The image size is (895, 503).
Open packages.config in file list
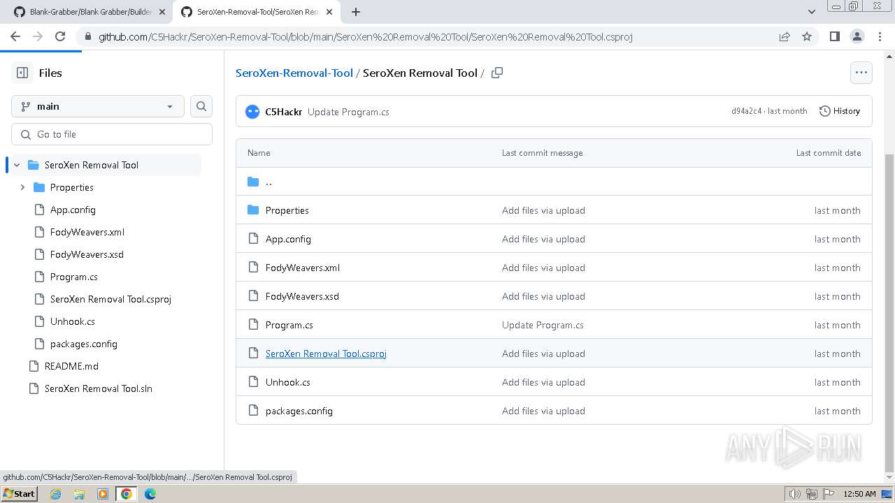[299, 411]
